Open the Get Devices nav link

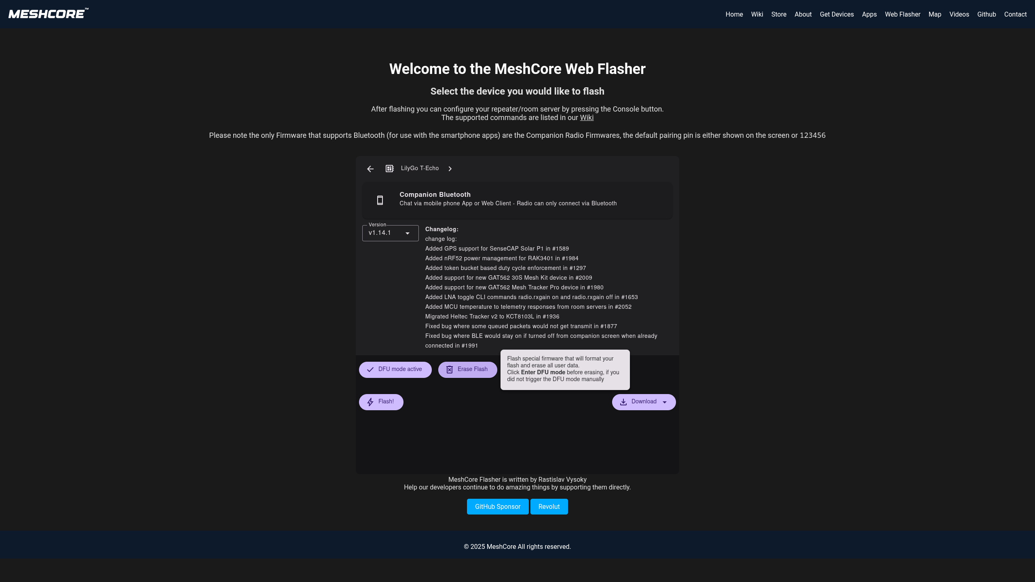coord(836,15)
